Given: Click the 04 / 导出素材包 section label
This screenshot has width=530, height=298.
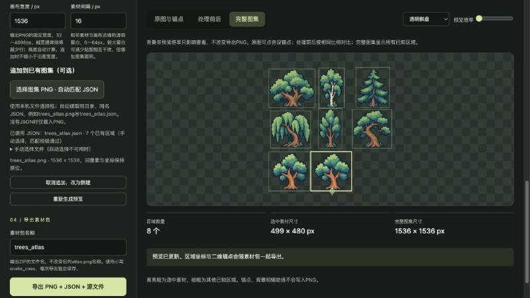Looking at the screenshot, I should tap(30, 220).
